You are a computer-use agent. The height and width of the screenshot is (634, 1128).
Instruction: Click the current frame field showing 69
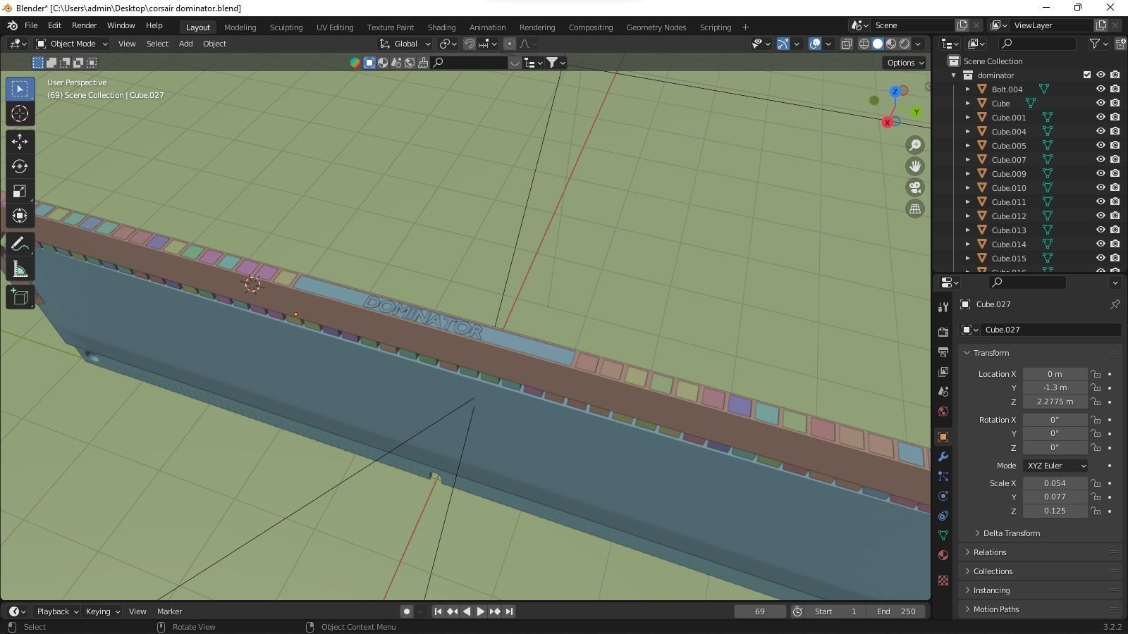click(x=759, y=611)
